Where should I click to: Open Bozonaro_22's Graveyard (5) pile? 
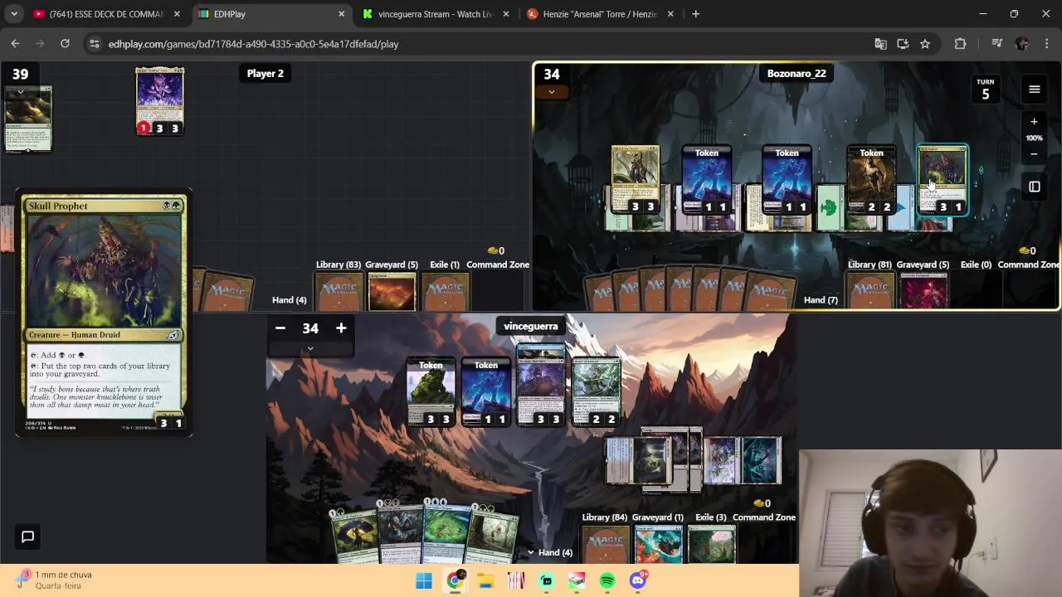(923, 290)
